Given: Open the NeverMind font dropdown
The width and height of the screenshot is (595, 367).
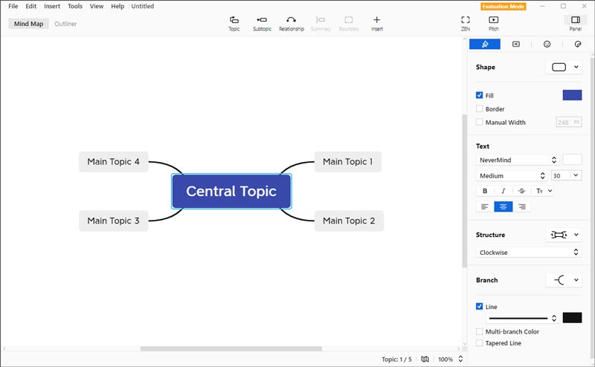Looking at the screenshot, I should pos(518,160).
